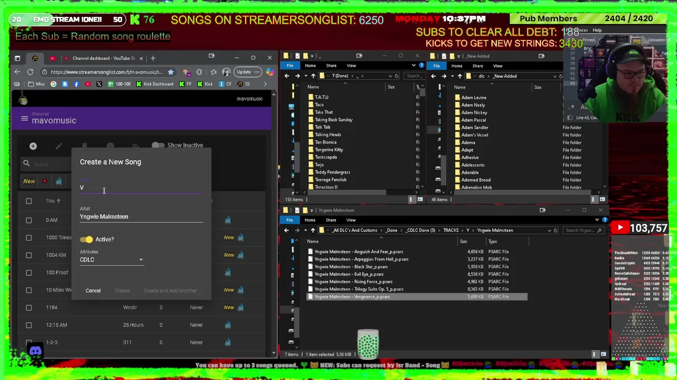Toggle the Active? switch in dialog
The height and width of the screenshot is (380, 677).
[86, 239]
